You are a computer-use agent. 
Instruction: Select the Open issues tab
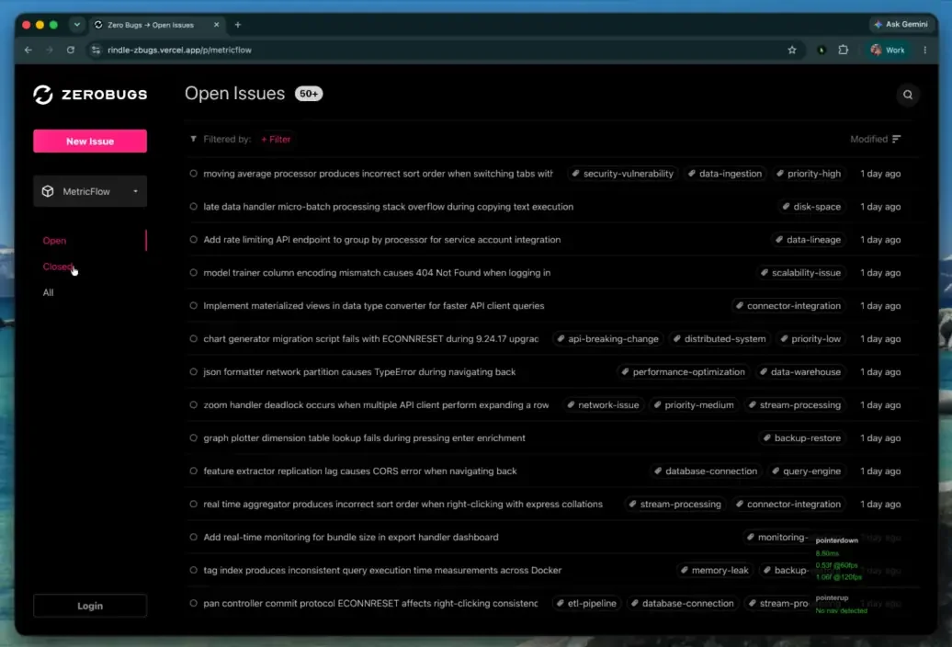click(x=54, y=241)
